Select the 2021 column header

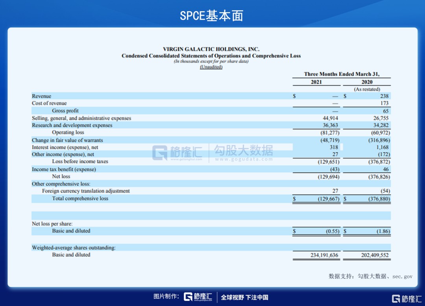pyautogui.click(x=316, y=82)
